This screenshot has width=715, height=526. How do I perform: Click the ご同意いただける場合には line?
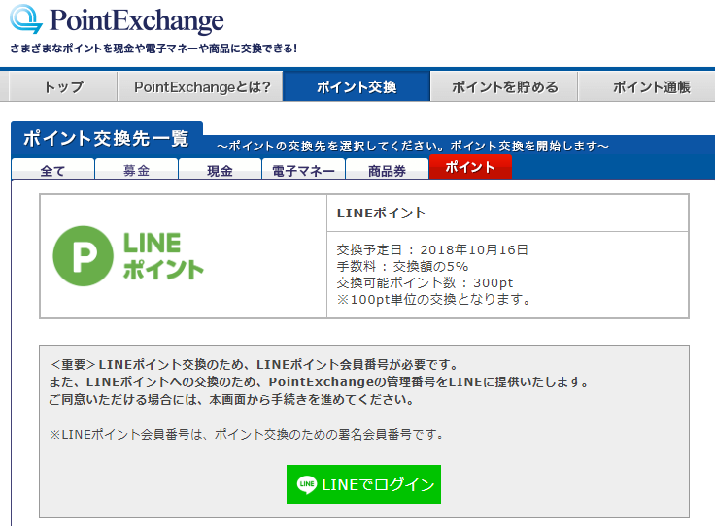tap(231, 400)
